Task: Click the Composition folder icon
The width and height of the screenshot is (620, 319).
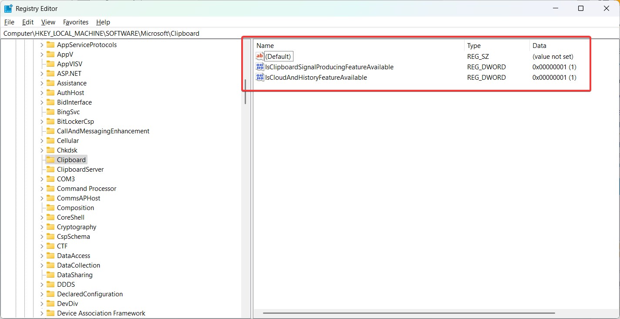Action: (50, 207)
